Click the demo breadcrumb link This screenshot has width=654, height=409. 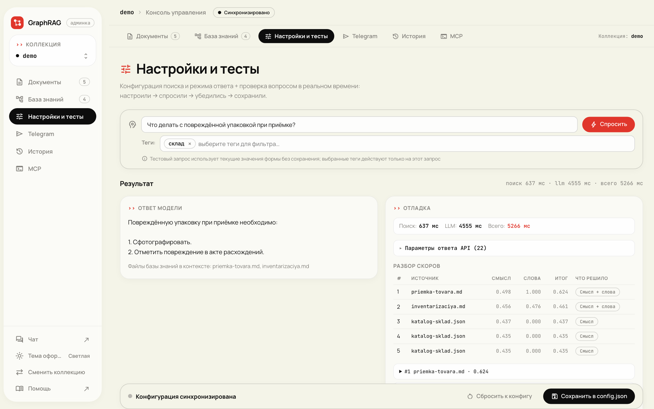point(127,12)
